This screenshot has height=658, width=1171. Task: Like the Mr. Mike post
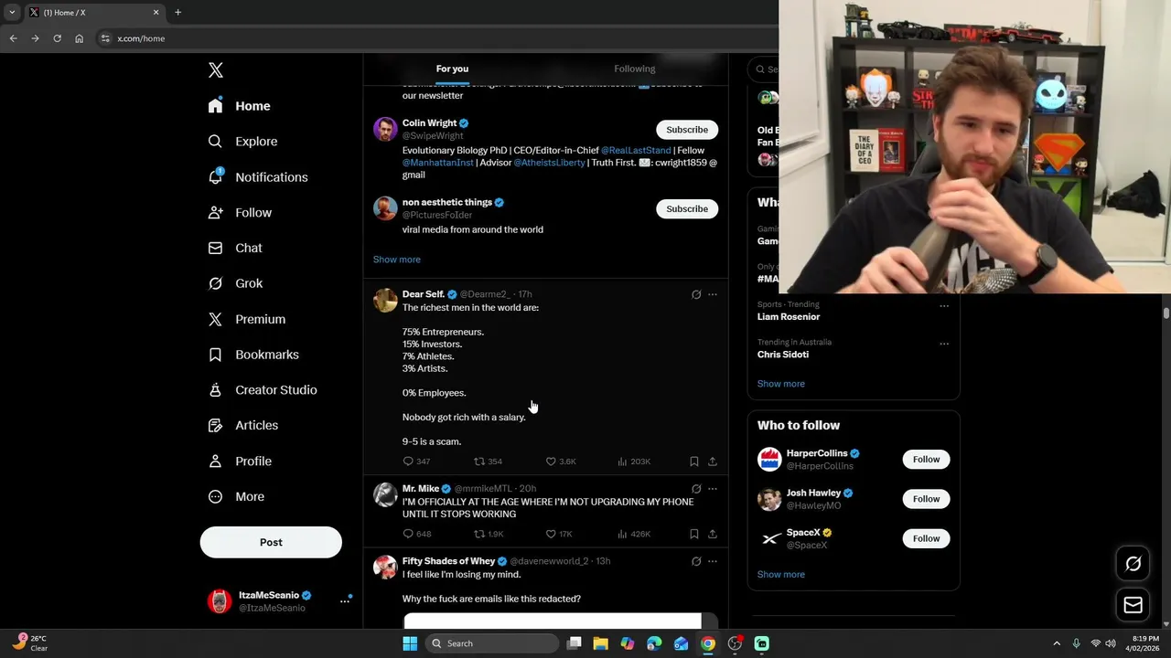tap(559, 534)
